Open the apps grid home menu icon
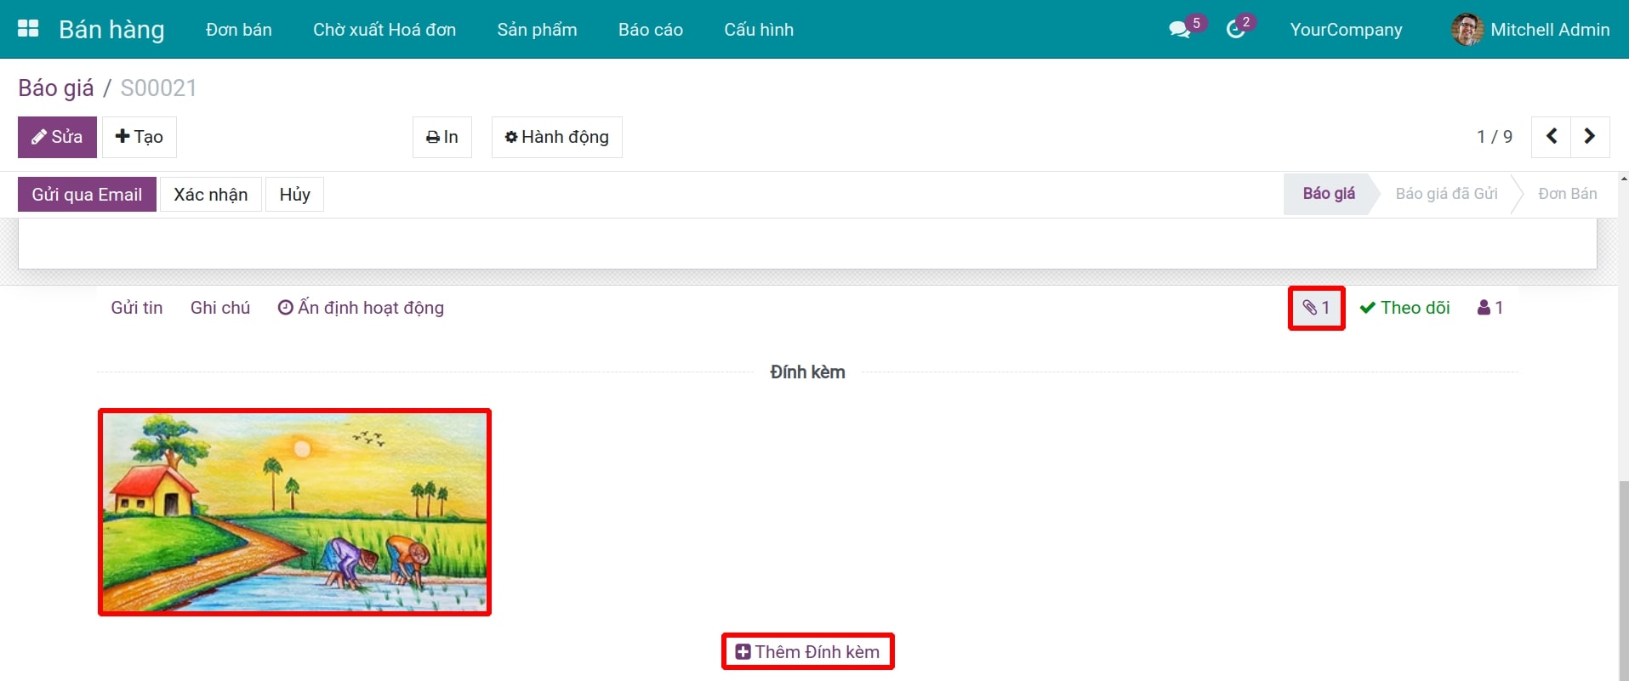 (28, 29)
